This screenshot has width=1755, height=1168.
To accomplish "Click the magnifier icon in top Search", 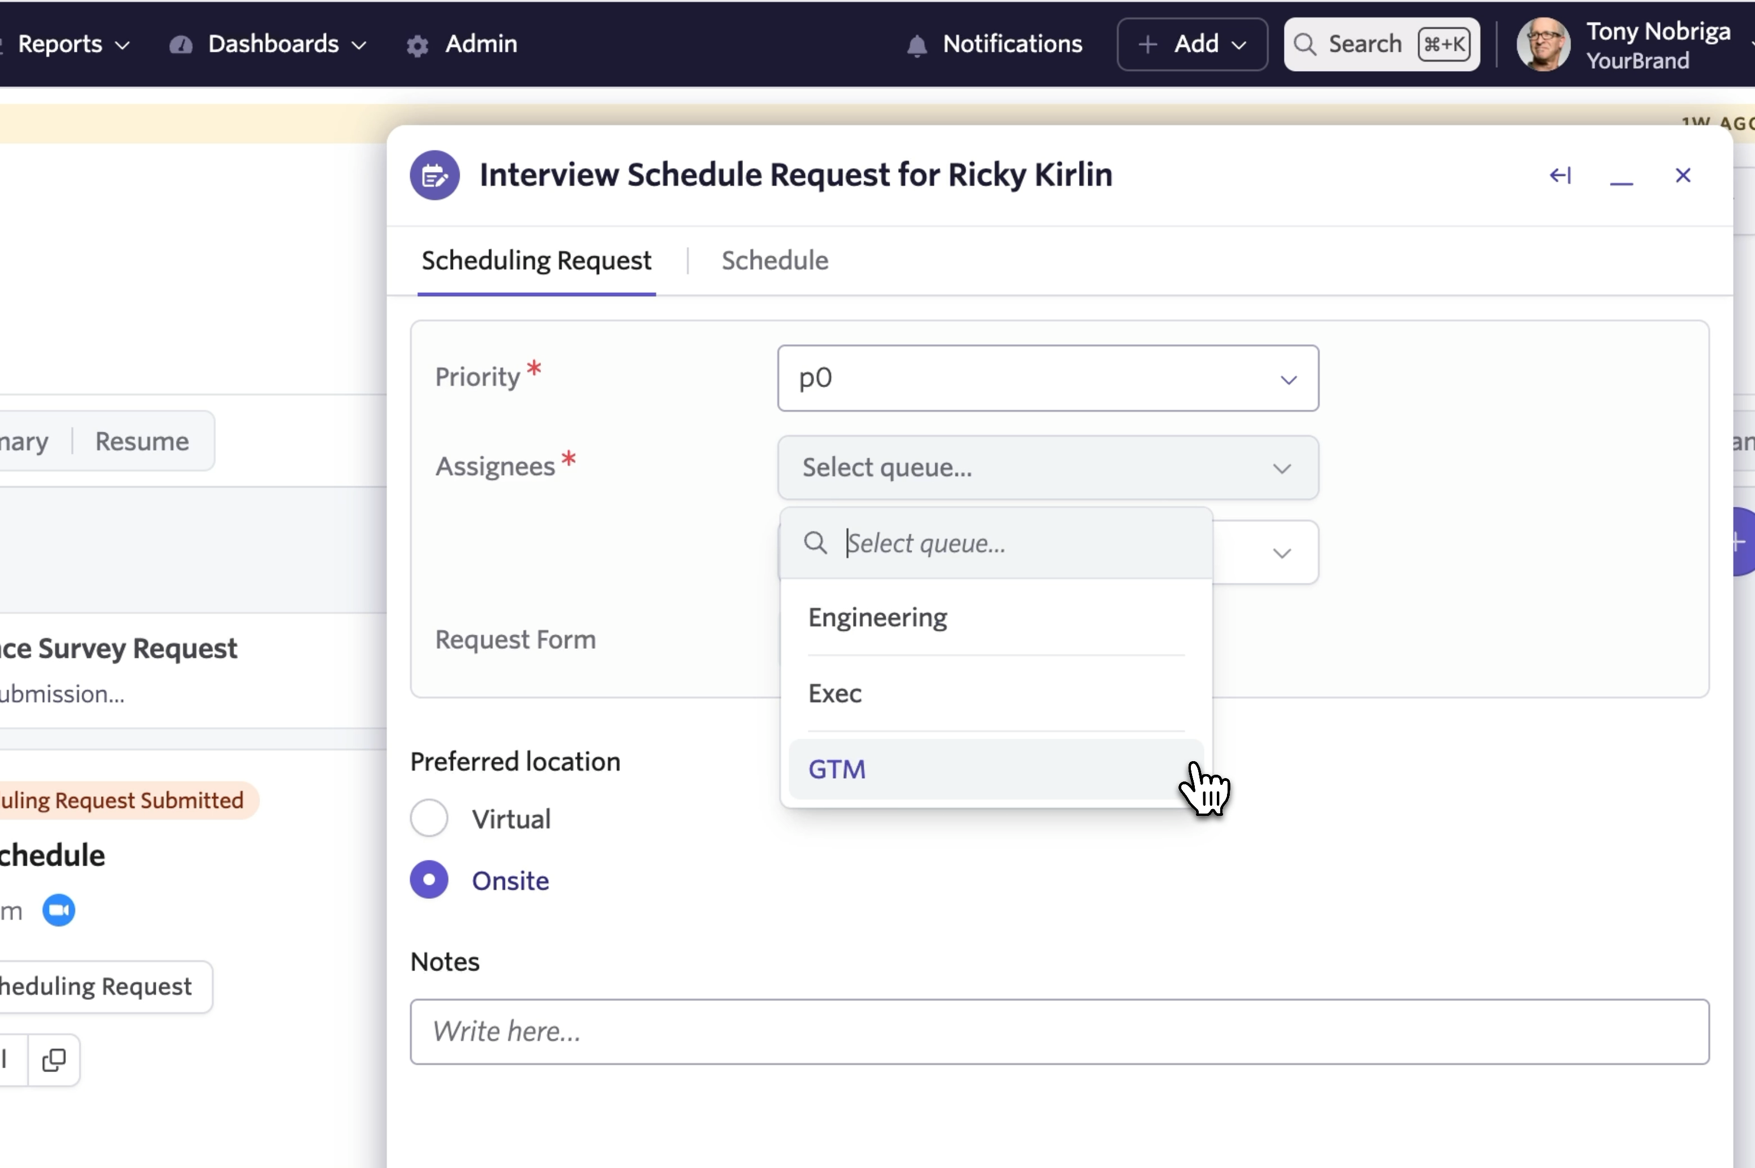I will coord(1304,44).
